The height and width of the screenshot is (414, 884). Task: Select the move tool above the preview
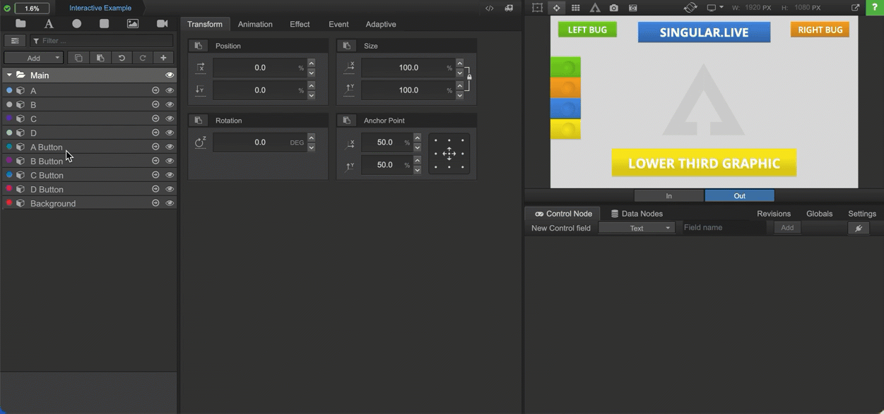(x=557, y=8)
